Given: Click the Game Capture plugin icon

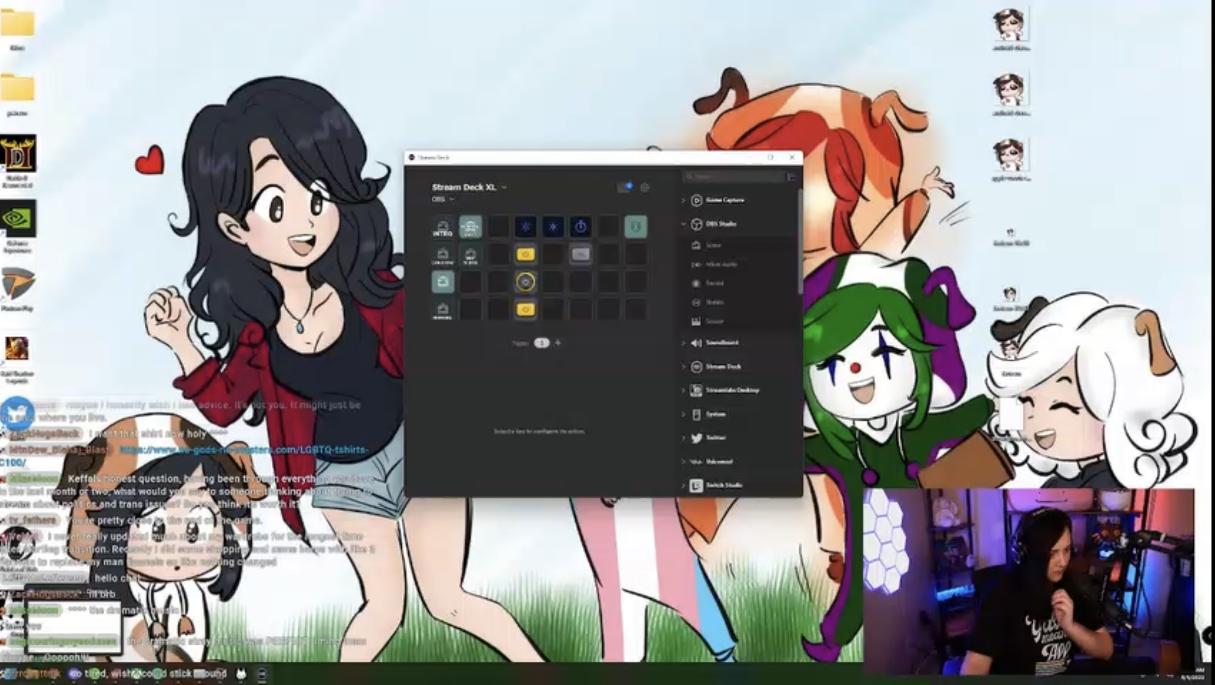Looking at the screenshot, I should coord(696,200).
